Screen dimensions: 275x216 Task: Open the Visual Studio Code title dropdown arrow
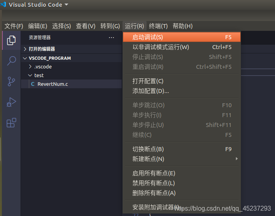(66, 5)
